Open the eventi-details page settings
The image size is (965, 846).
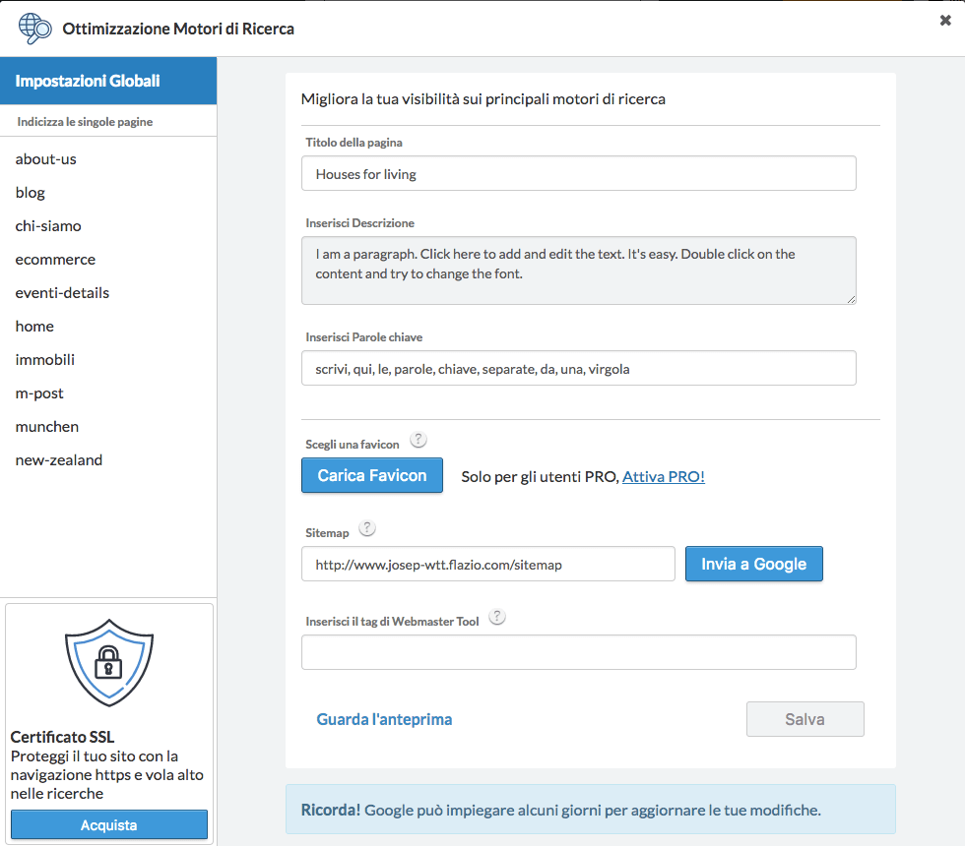coord(62,293)
